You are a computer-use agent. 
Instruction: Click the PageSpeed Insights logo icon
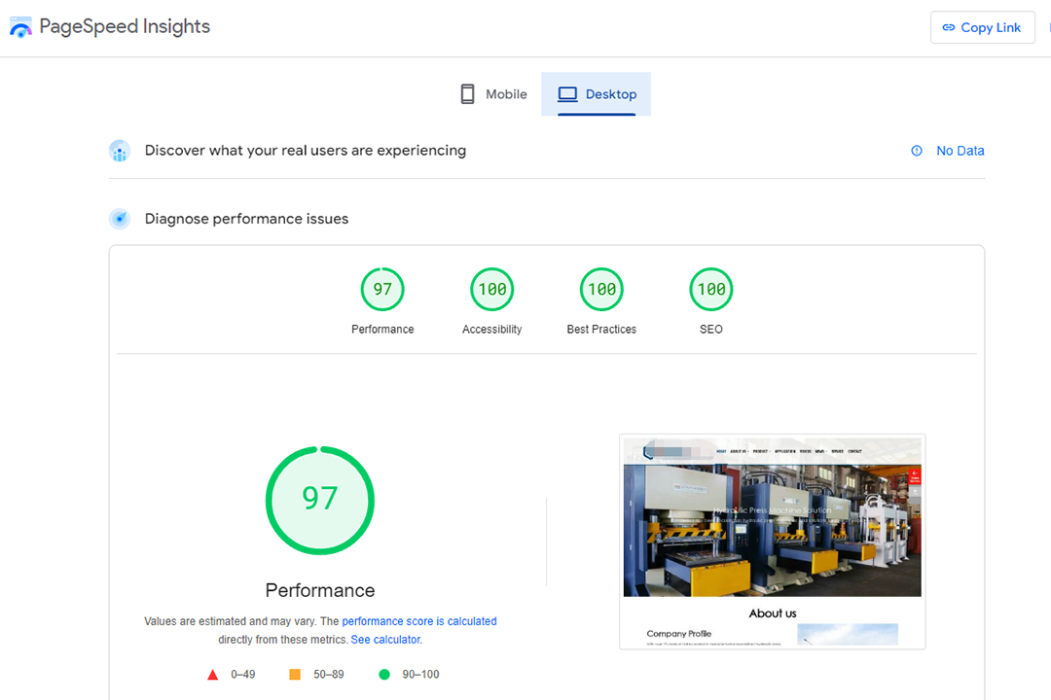pyautogui.click(x=20, y=27)
